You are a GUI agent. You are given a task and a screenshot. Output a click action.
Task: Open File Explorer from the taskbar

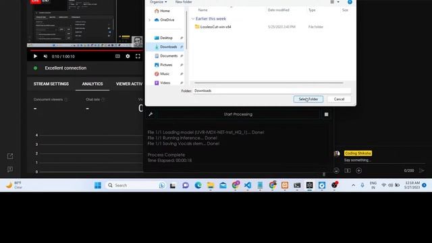click(211, 186)
